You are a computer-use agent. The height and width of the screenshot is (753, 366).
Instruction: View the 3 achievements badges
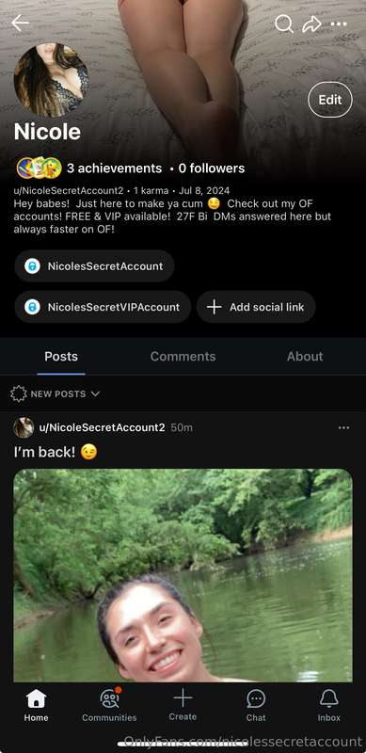click(x=89, y=168)
